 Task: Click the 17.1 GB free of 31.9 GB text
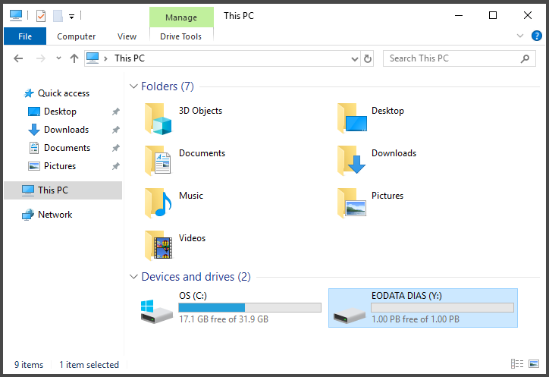click(x=224, y=319)
